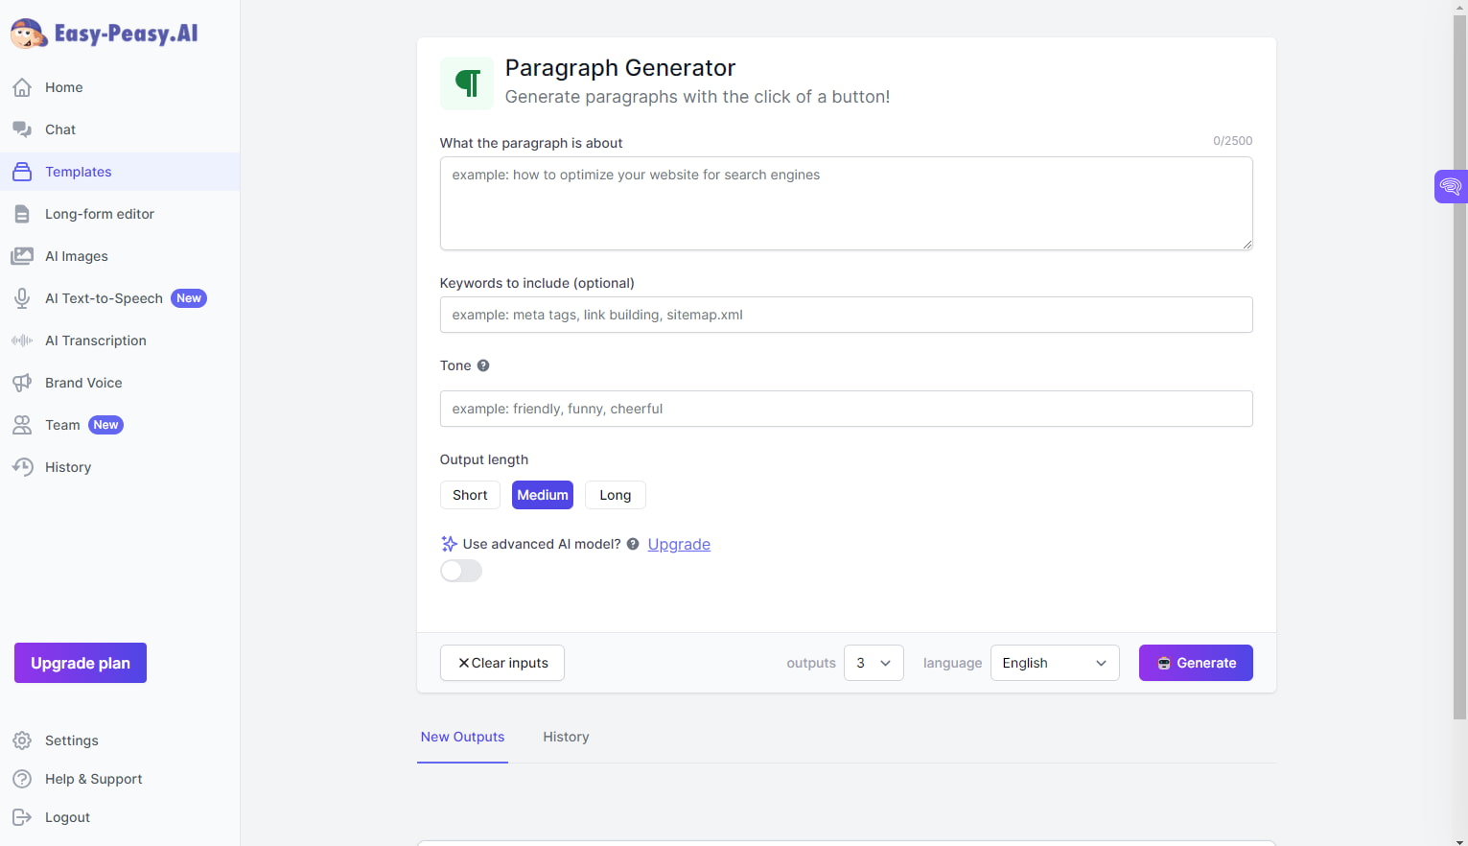
Task: Click the AI Text-to-Speech microphone icon
Action: [x=22, y=298]
